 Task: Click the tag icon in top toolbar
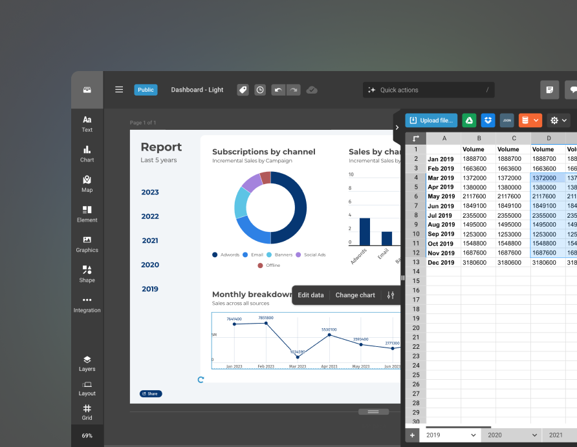coord(243,90)
